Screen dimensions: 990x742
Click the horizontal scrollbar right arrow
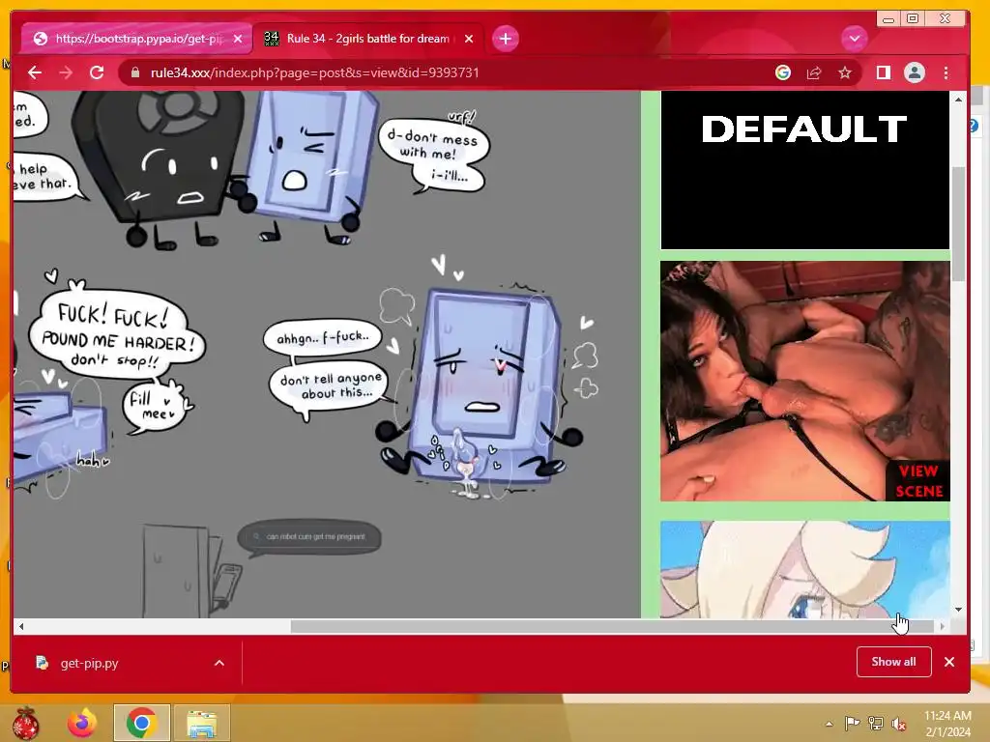942,626
